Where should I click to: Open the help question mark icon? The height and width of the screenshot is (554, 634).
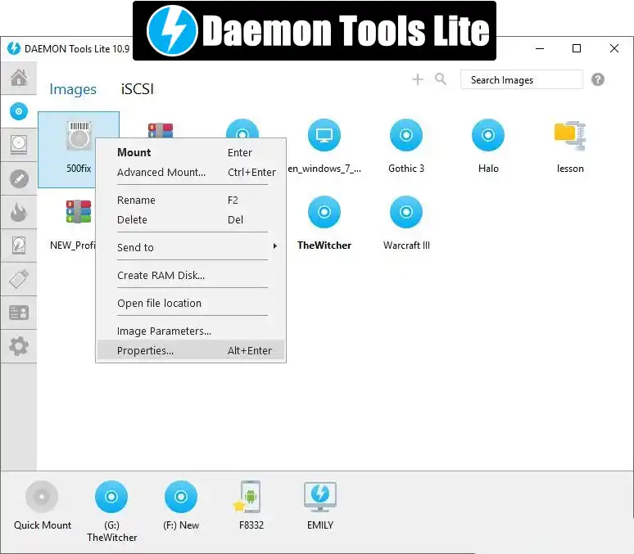coord(598,79)
